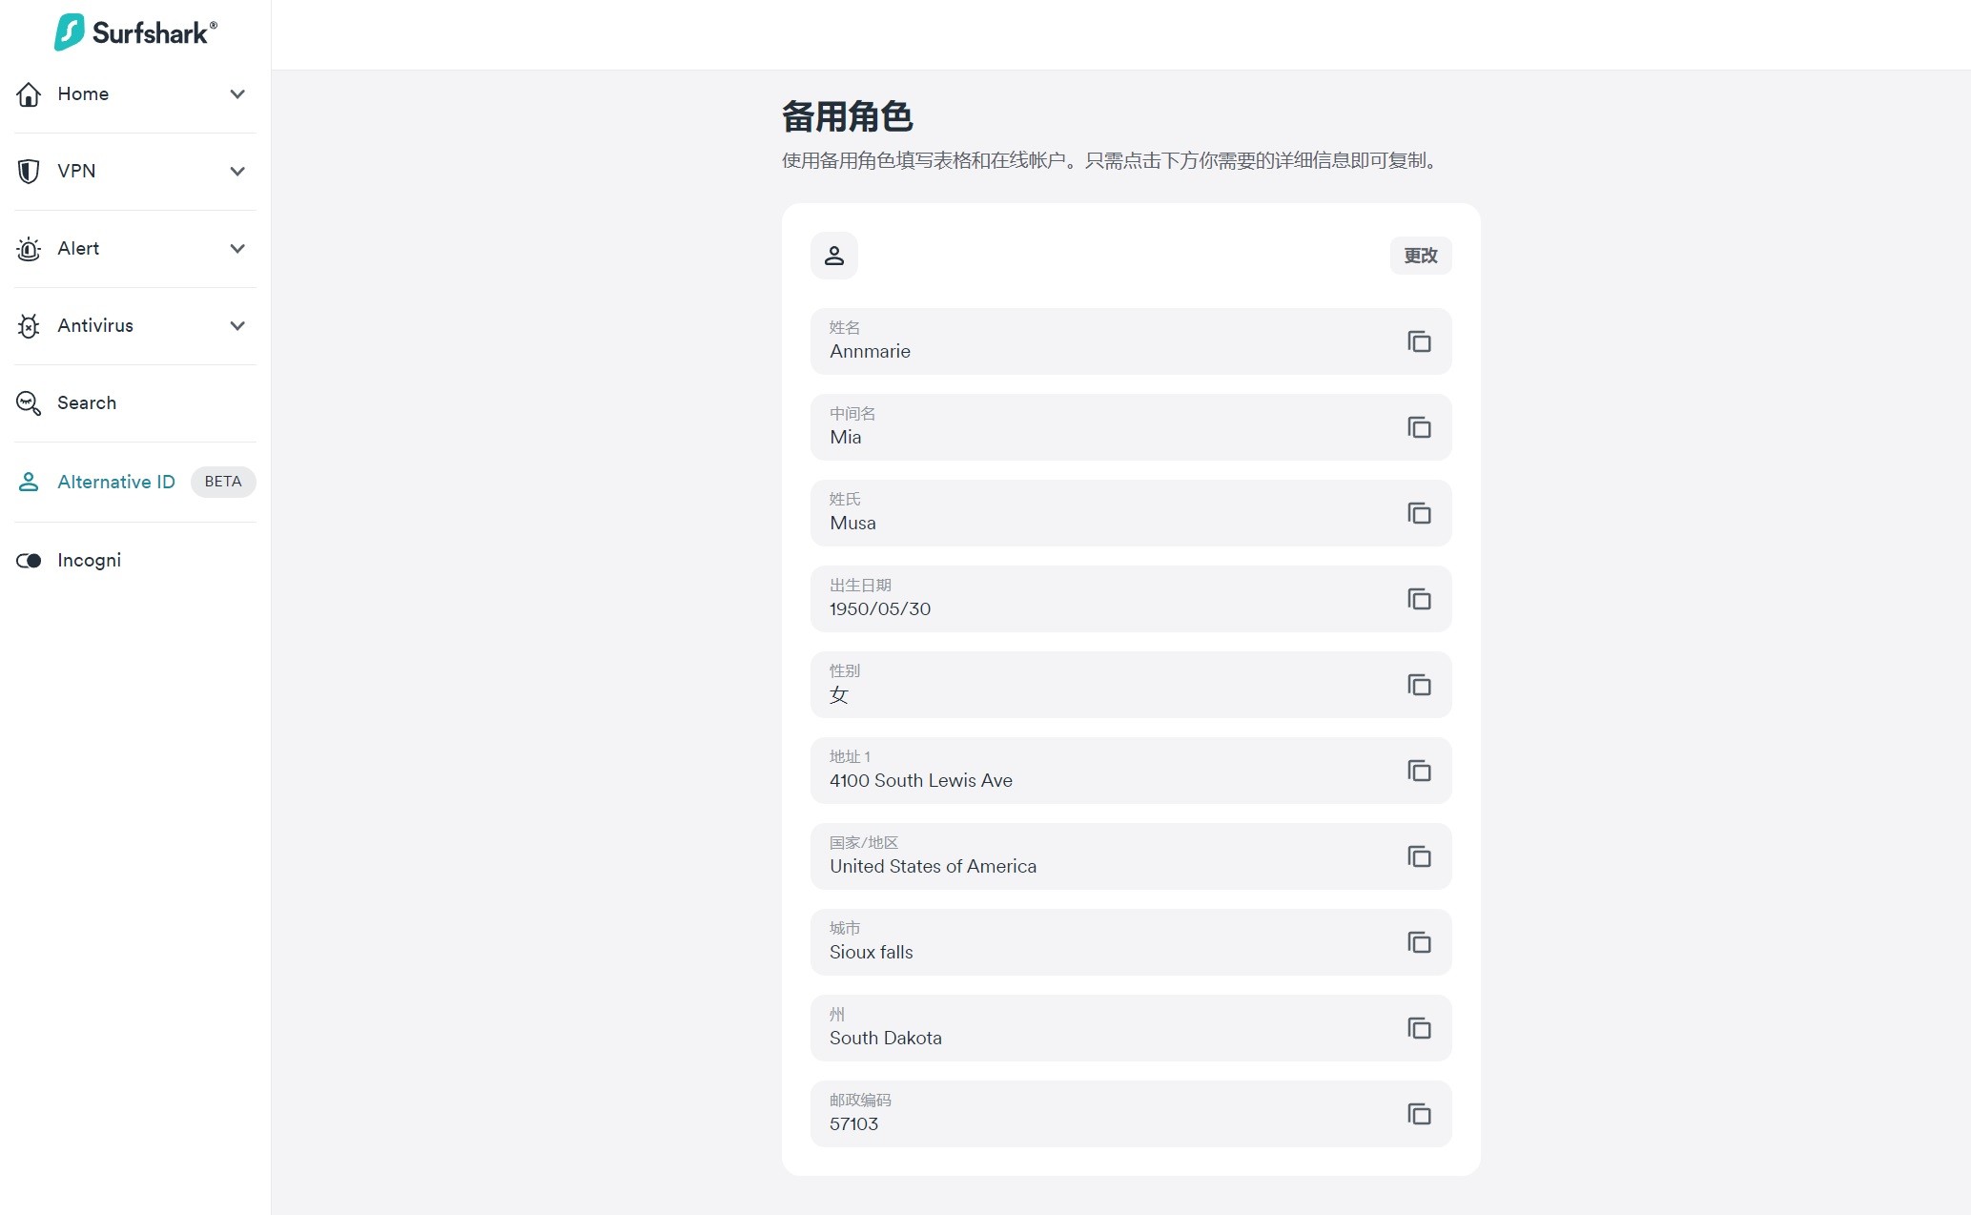Open Alternative ID in the sidebar
Viewport: 1971px width, 1215px height.
pyautogui.click(x=115, y=482)
